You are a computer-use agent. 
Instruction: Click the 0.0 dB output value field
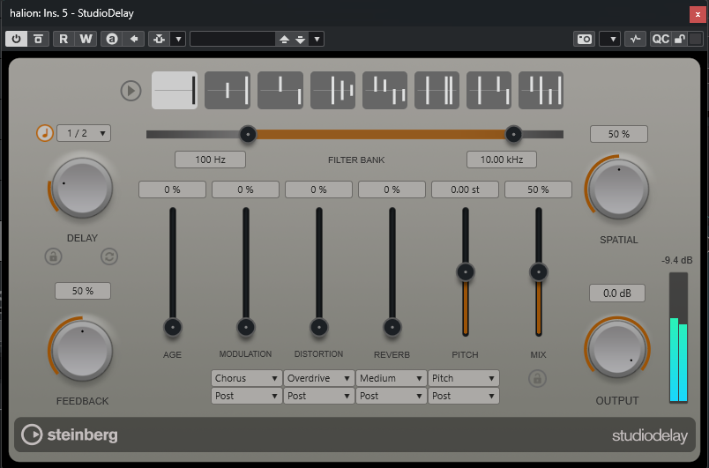(616, 293)
